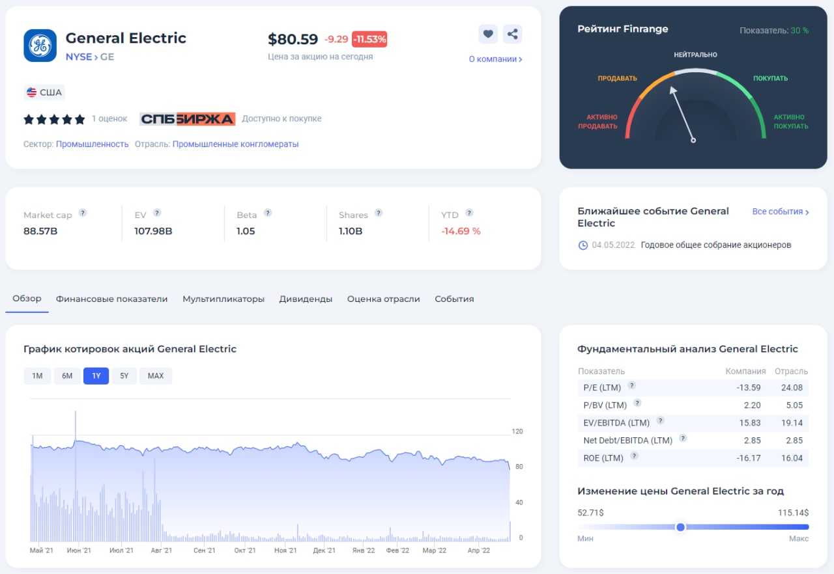Screen dimensions: 834x574
Task: Click the НЕЙТРАЛЬНО gauge label
Action: [695, 55]
